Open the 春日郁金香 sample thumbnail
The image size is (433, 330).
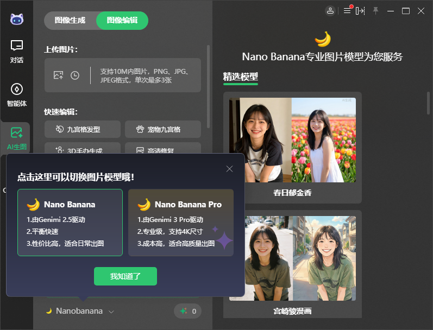292,140
